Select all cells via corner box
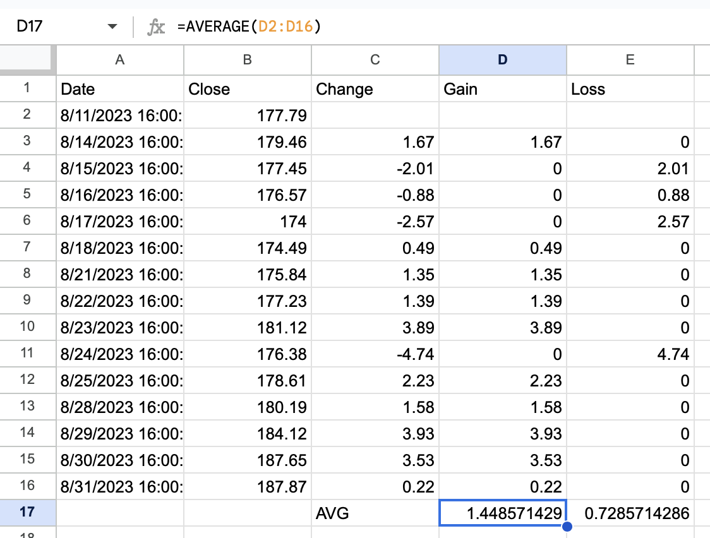This screenshot has height=538, width=710. coord(25,57)
